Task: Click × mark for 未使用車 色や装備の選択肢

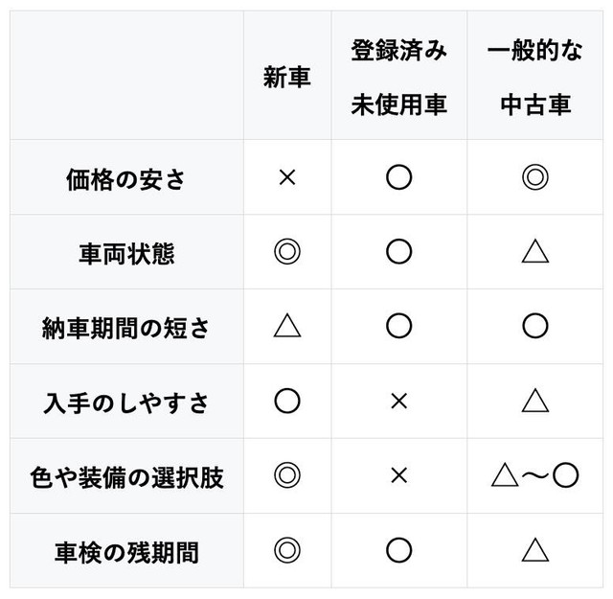Action: [x=398, y=475]
